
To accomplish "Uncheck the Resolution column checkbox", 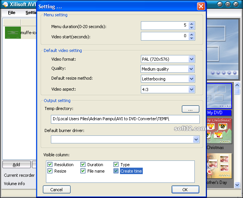I will [x=50, y=164].
